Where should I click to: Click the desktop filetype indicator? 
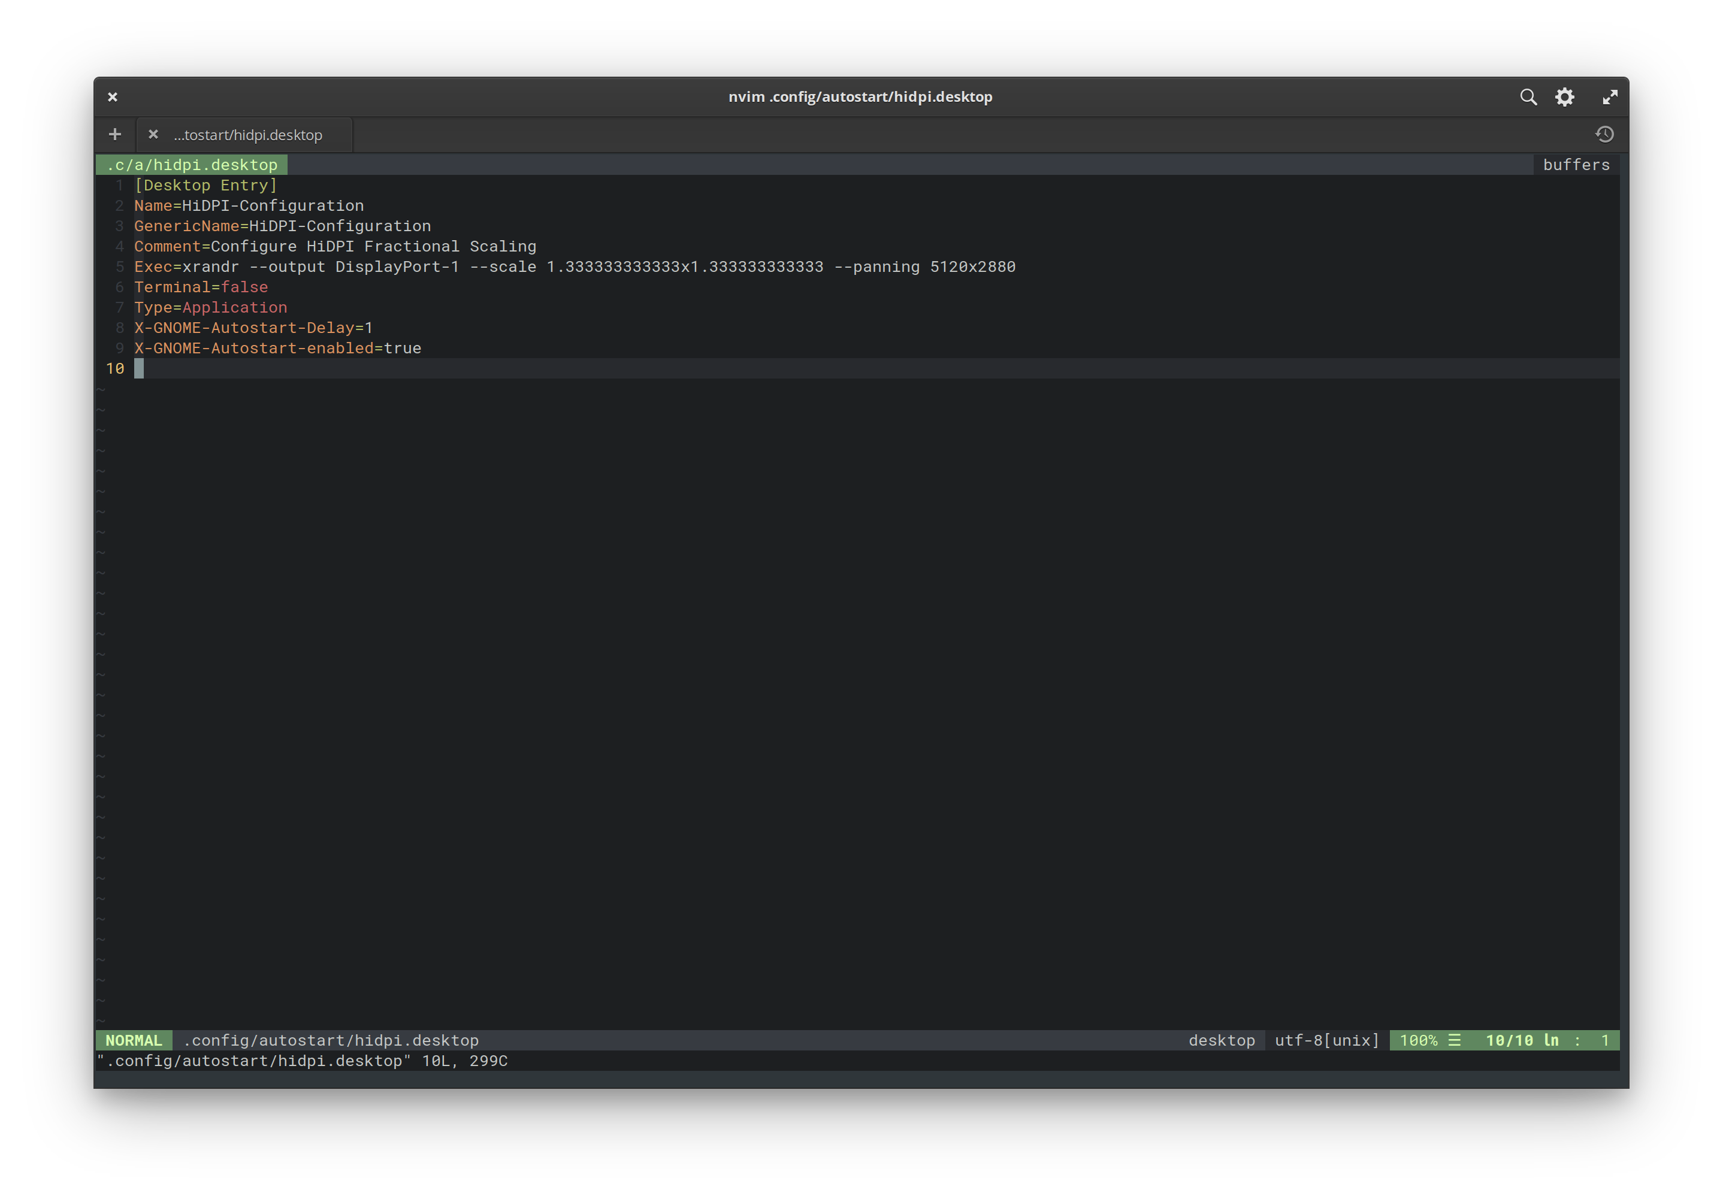click(x=1221, y=1040)
